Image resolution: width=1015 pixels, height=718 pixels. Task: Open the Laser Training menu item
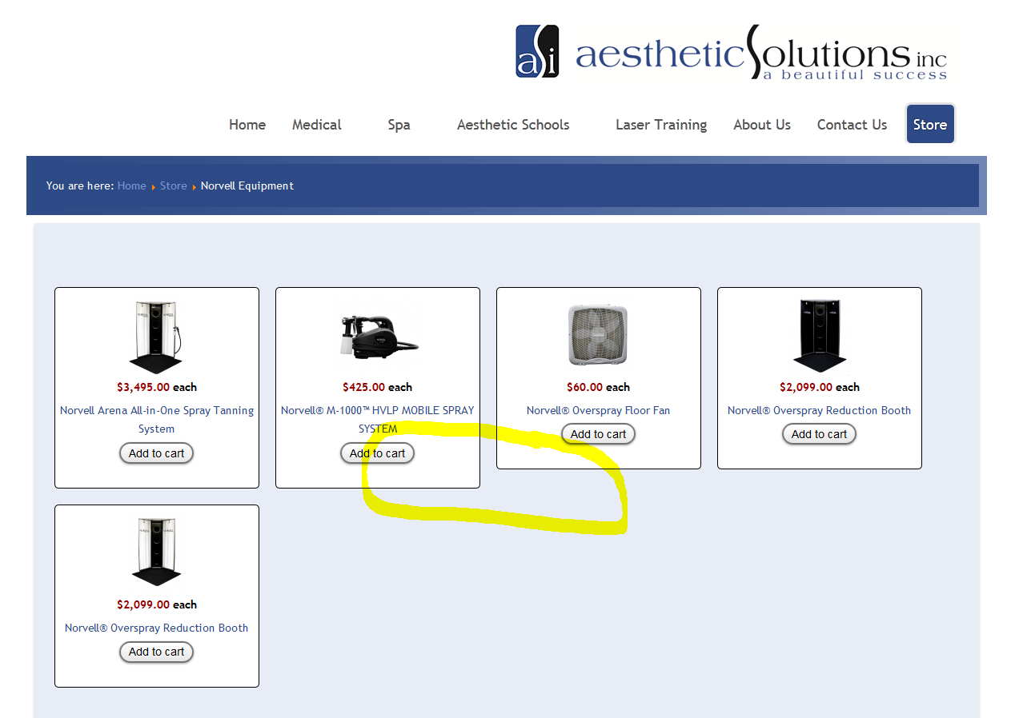click(x=661, y=125)
